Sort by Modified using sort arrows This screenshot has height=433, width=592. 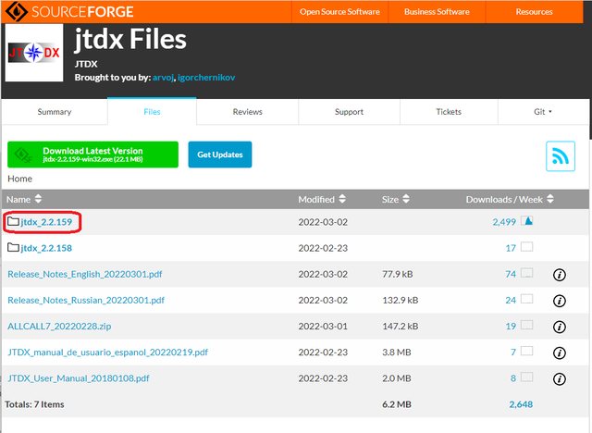342,199
